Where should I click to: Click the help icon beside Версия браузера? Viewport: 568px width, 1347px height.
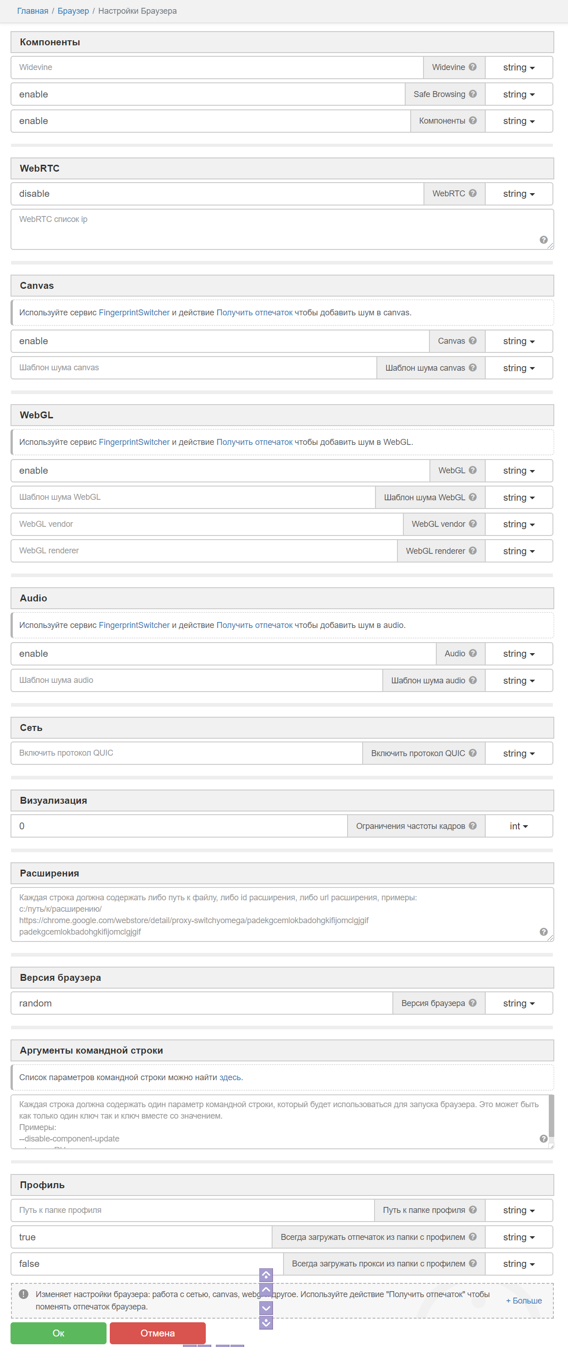pos(472,1002)
